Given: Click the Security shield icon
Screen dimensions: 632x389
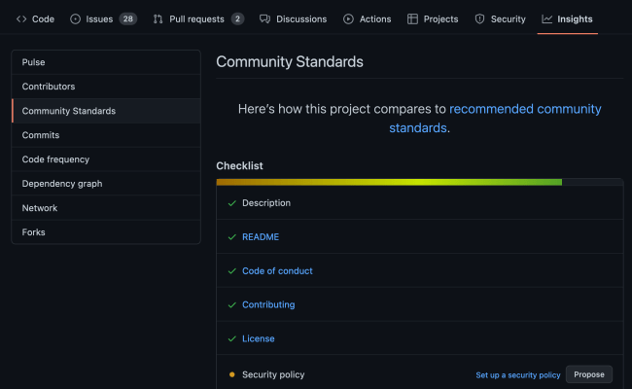Looking at the screenshot, I should pos(479,18).
